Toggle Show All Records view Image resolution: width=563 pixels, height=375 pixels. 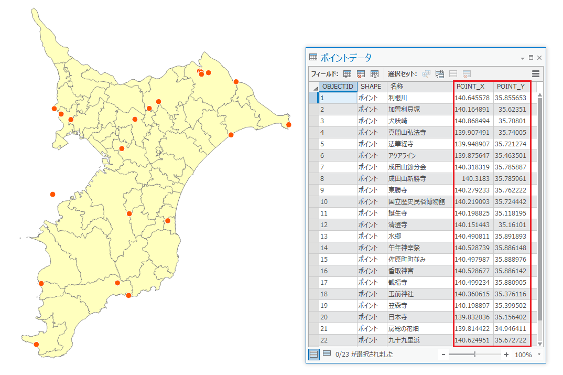coord(314,354)
